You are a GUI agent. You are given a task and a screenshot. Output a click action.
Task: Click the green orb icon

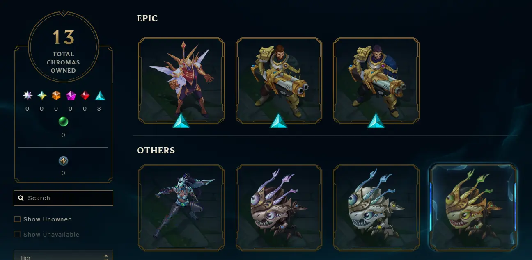(63, 121)
